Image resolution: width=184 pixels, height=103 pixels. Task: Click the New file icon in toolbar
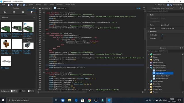[9, 5]
